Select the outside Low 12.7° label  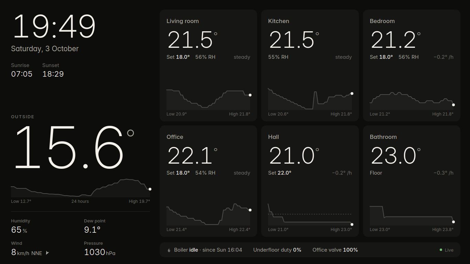tap(21, 201)
